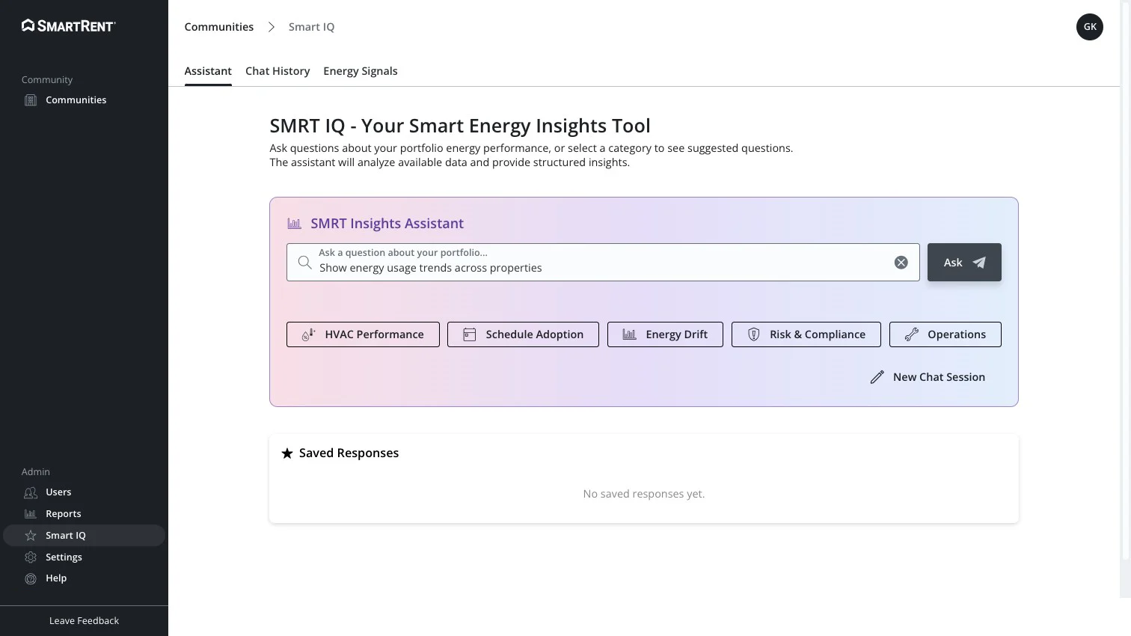Focus the portfolio question input field
The height and width of the screenshot is (636, 1131).
click(603, 263)
